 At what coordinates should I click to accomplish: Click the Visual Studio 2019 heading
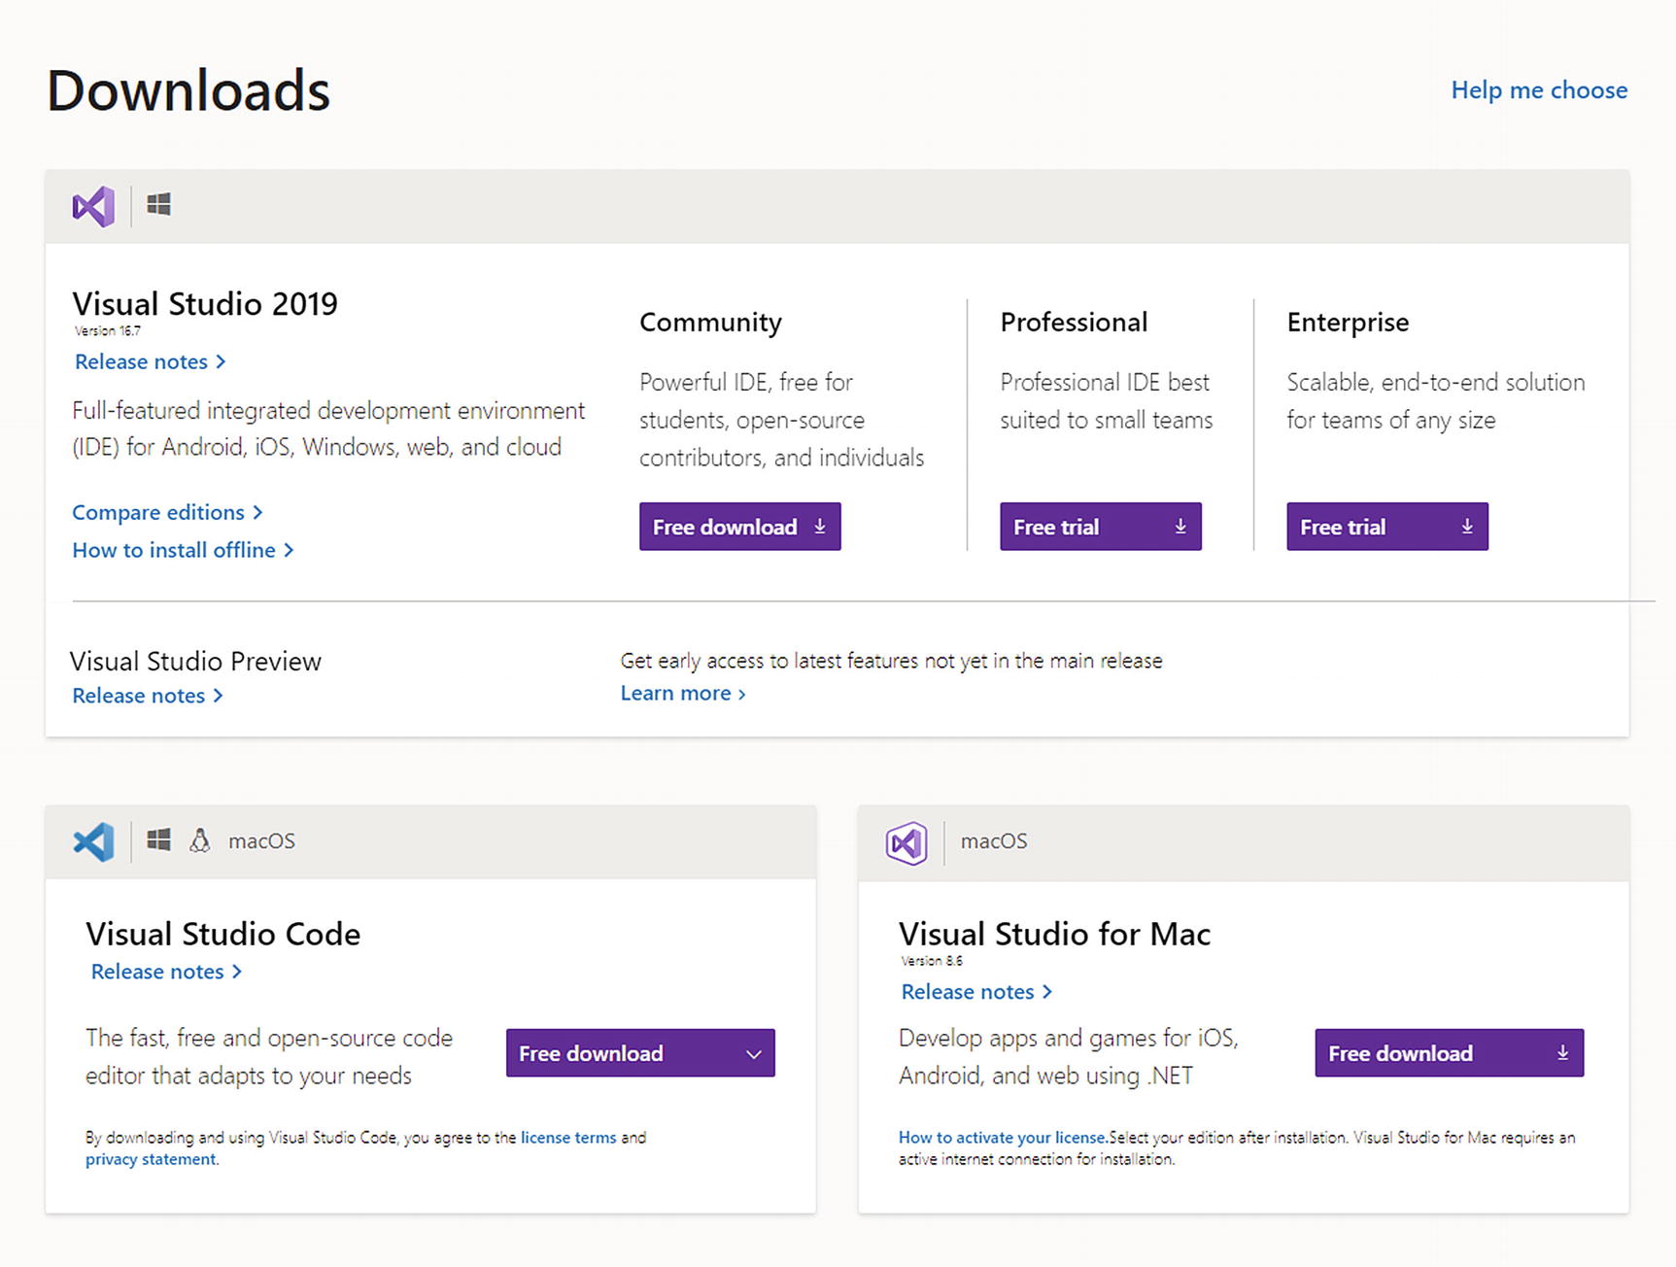click(x=205, y=304)
